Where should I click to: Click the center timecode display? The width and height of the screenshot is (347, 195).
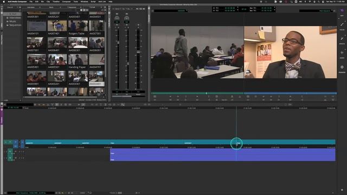(x=243, y=10)
